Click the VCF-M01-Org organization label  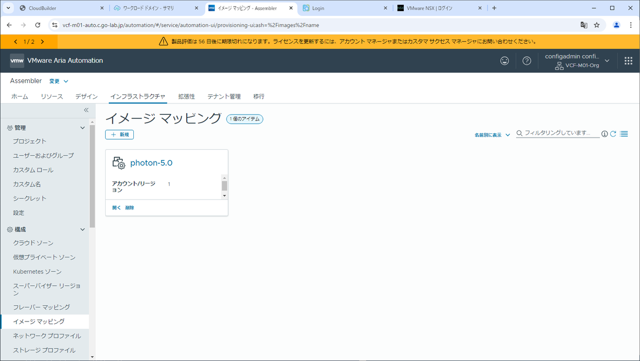[x=582, y=65]
